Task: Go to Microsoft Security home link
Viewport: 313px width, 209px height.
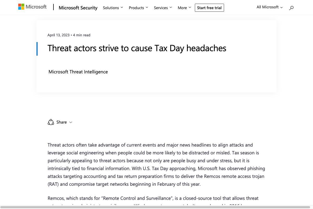Action: pyautogui.click(x=78, y=8)
